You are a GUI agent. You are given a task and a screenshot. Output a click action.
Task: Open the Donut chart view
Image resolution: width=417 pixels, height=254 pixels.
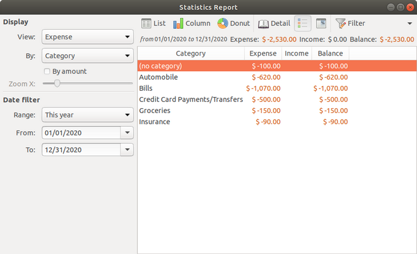pyautogui.click(x=234, y=23)
